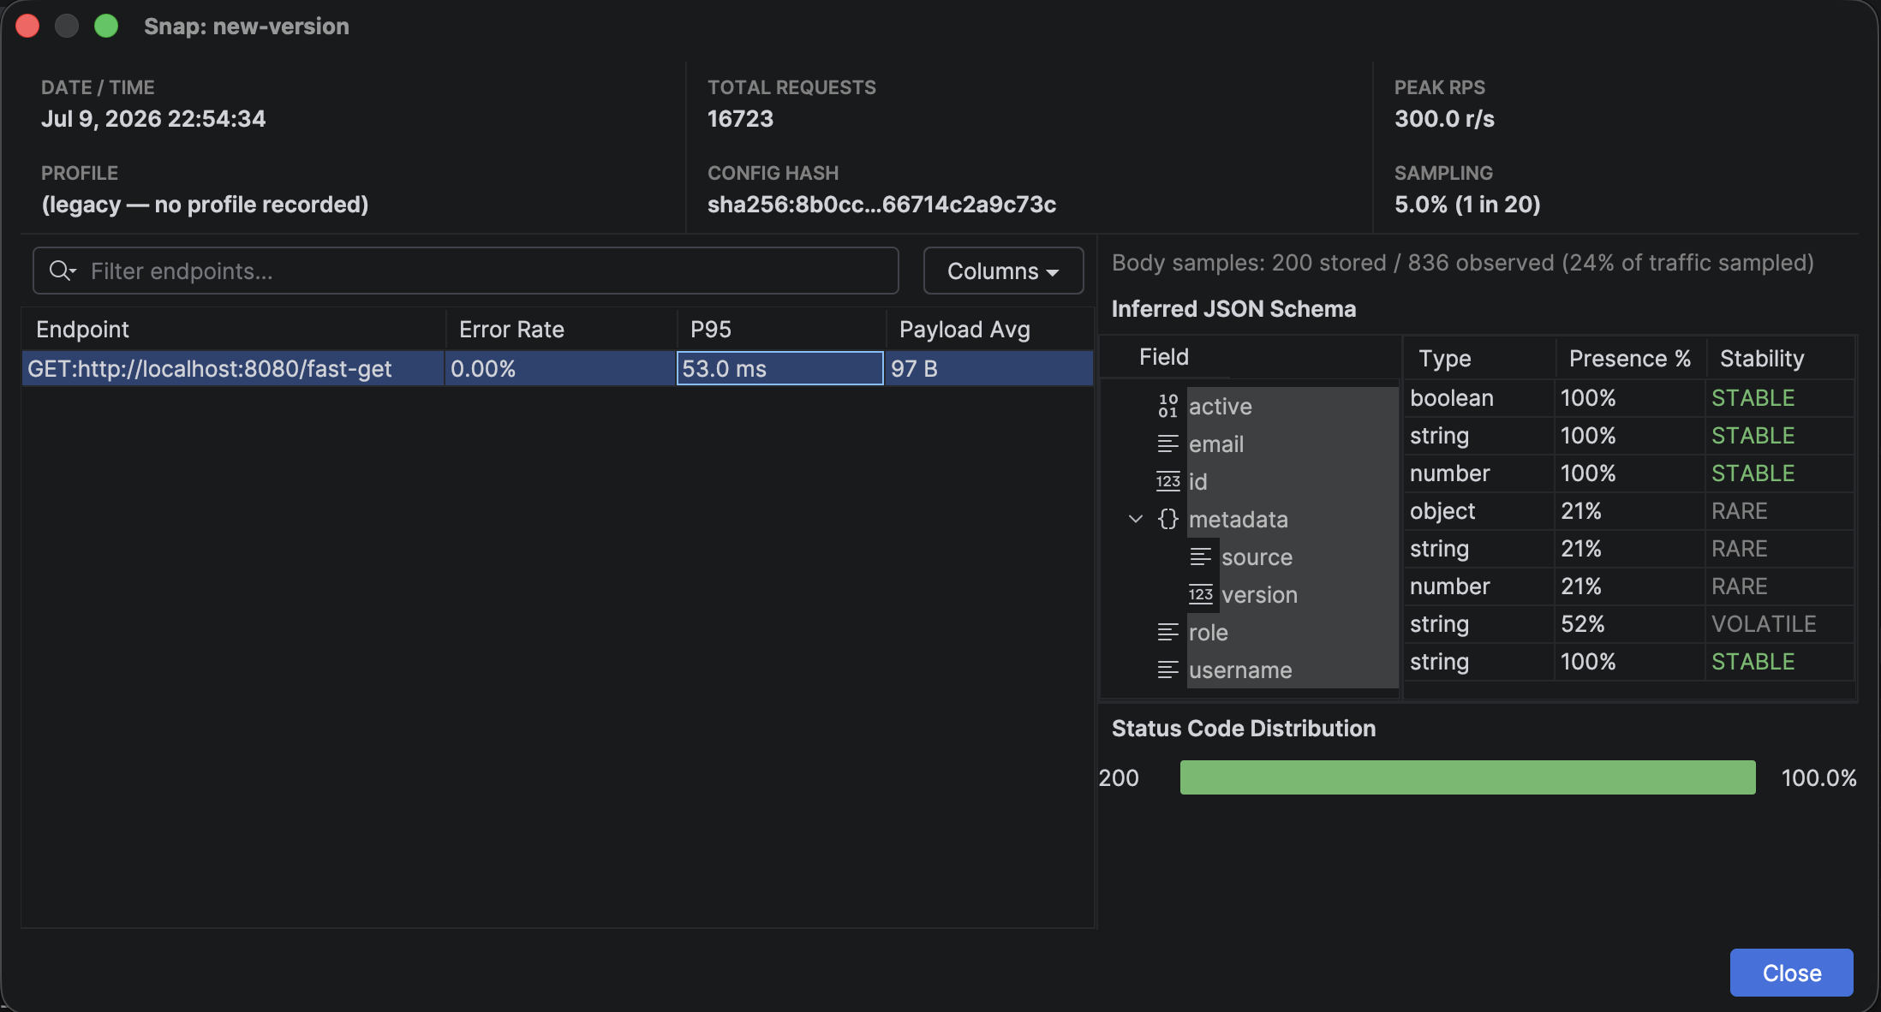Viewport: 1881px width, 1012px height.
Task: Click the STABLE stability cell for boolean
Action: coord(1780,398)
